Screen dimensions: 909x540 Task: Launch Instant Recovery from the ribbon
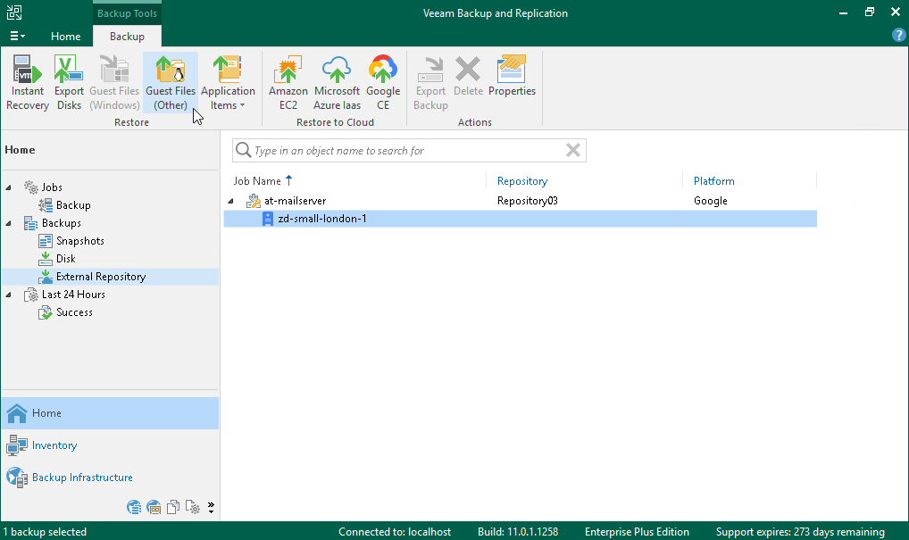(x=28, y=82)
